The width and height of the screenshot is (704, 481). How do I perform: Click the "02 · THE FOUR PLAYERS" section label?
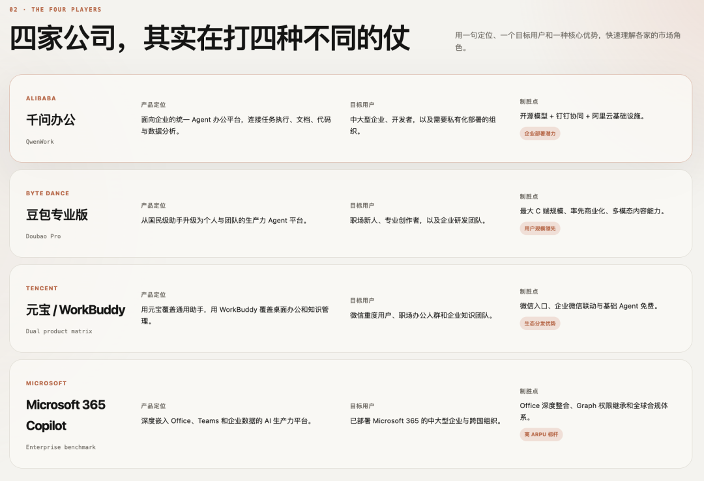55,9
